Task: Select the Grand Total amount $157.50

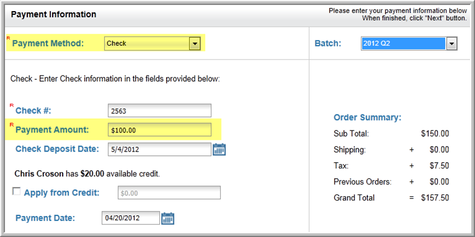Action: (435, 198)
